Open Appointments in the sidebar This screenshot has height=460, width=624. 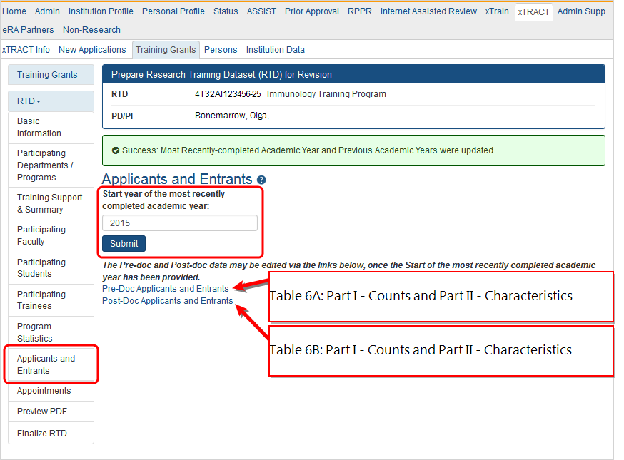(44, 391)
